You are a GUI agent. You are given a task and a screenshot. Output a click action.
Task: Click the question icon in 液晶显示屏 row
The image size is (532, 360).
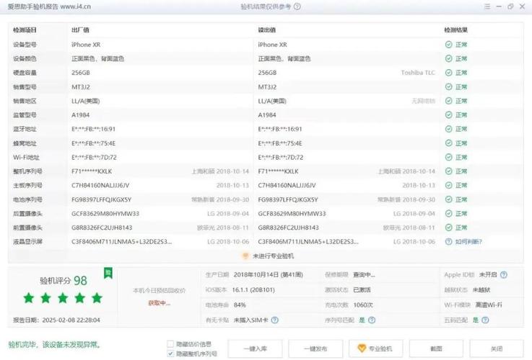448,242
